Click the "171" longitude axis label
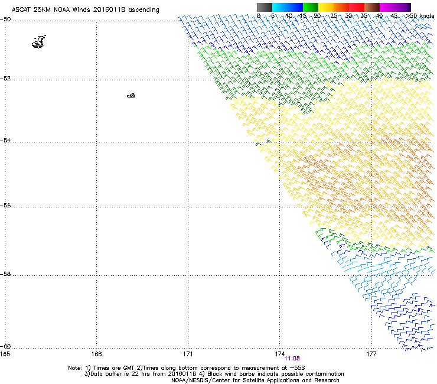Image resolution: width=437 pixels, height=384 pixels. point(188,354)
